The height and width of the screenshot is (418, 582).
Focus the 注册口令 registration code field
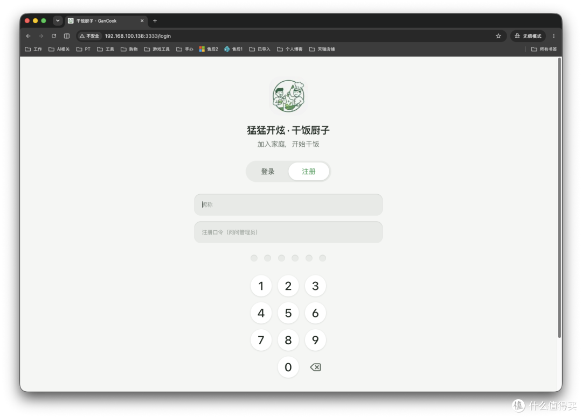[288, 232]
